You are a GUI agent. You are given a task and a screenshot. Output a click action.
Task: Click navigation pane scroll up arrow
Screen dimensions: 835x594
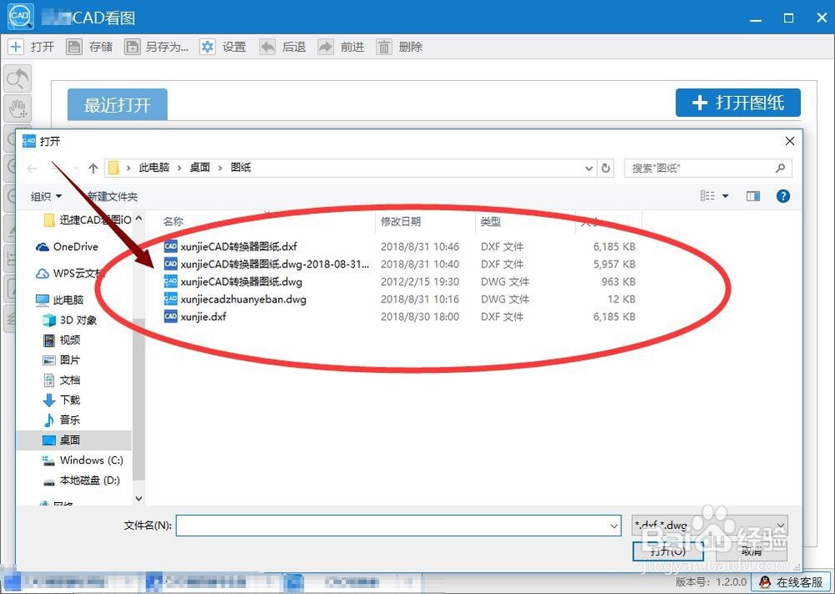pos(139,218)
